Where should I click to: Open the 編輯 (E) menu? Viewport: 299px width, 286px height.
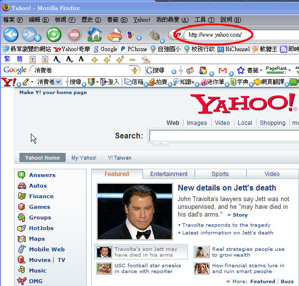pyautogui.click(x=39, y=20)
